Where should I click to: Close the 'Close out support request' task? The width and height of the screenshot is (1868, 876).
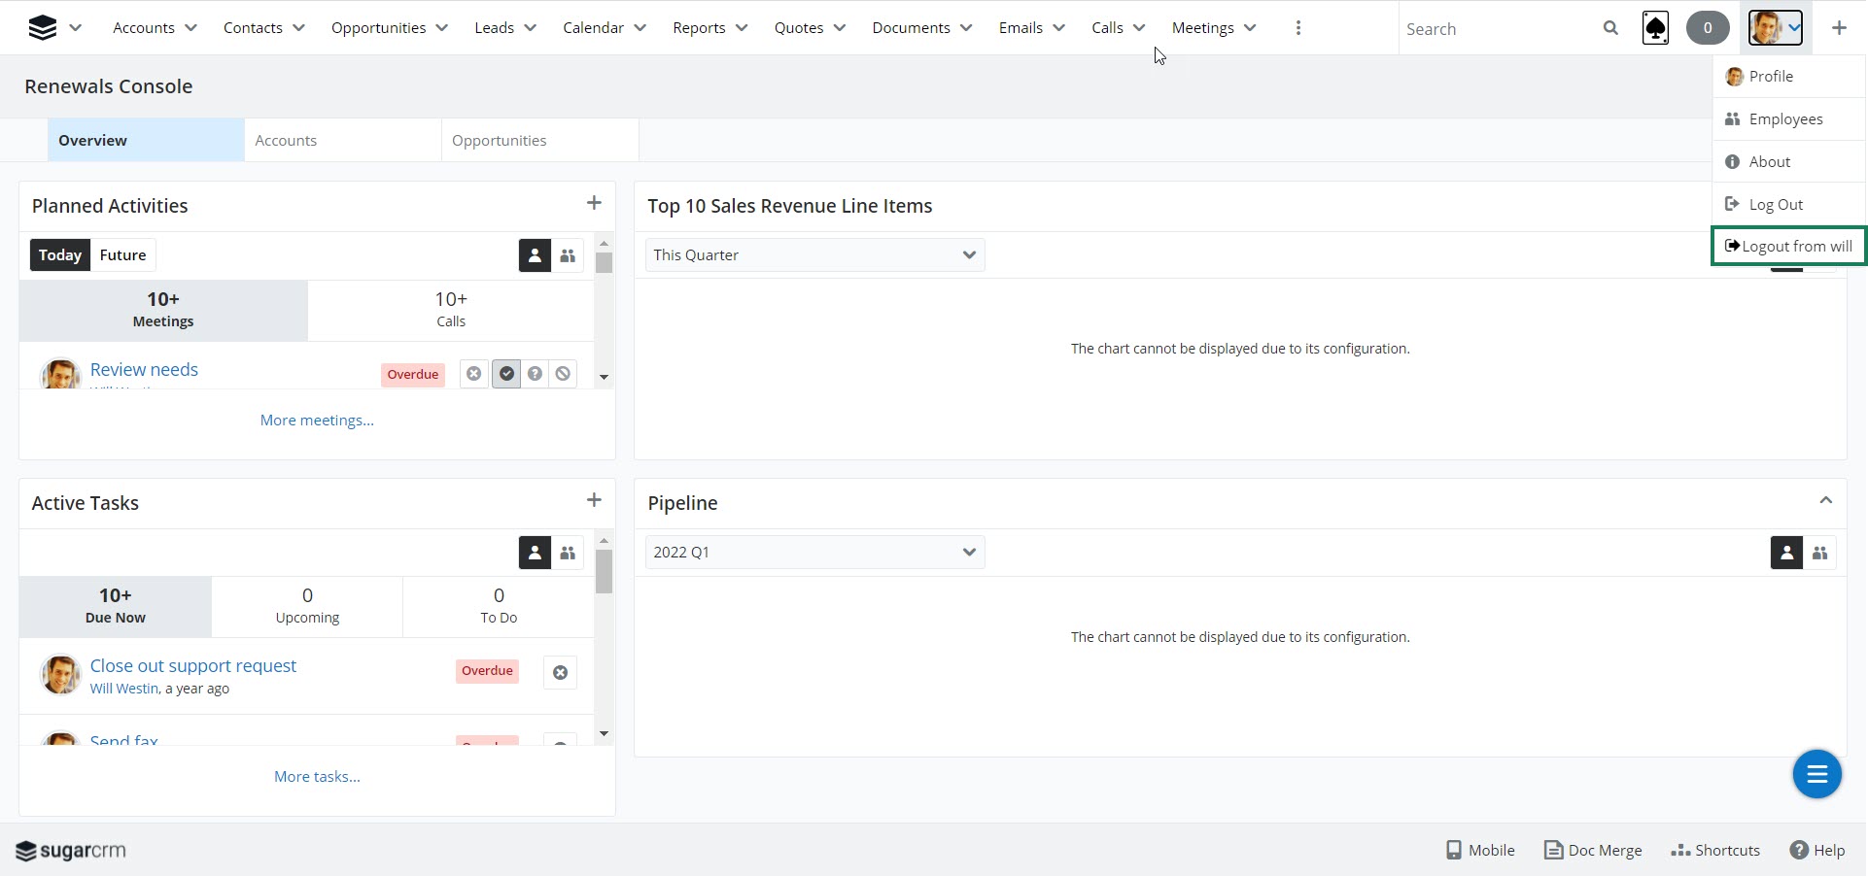pyautogui.click(x=560, y=672)
